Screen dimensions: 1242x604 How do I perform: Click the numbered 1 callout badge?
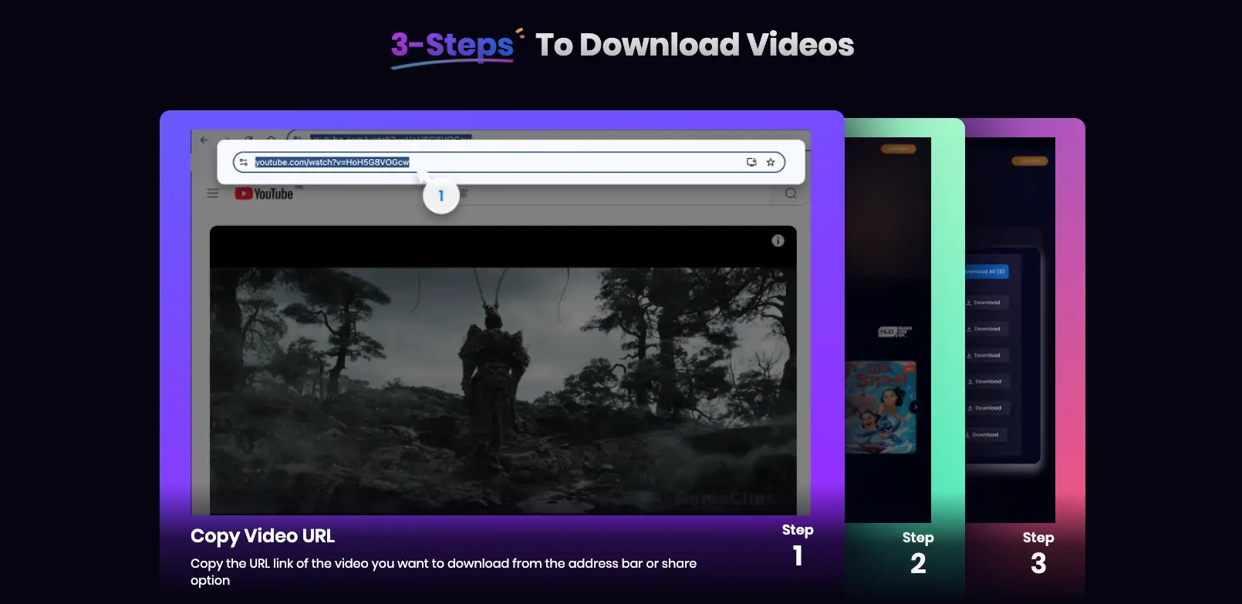(441, 196)
